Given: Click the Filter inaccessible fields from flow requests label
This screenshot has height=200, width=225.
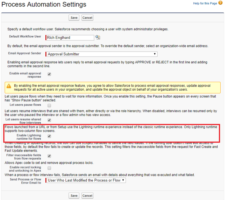Looking at the screenshot, I should pyautogui.click(x=24, y=157).
